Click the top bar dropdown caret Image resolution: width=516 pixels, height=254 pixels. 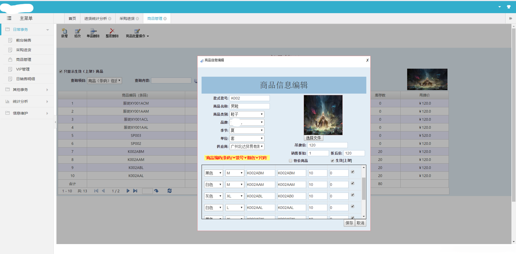(x=500, y=7)
